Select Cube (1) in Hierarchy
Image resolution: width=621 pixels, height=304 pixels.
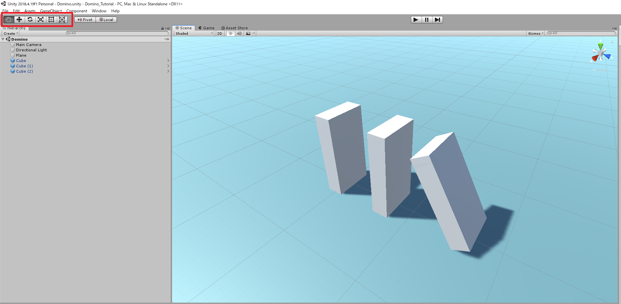point(24,66)
